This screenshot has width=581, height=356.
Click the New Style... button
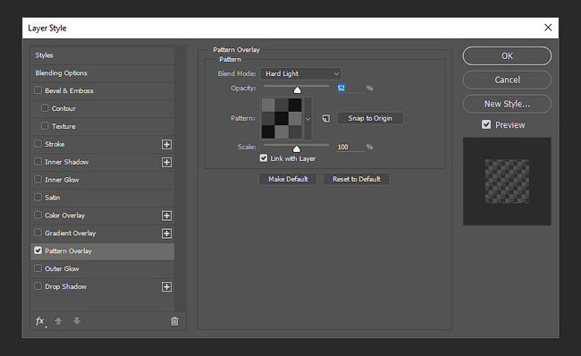pyautogui.click(x=507, y=104)
